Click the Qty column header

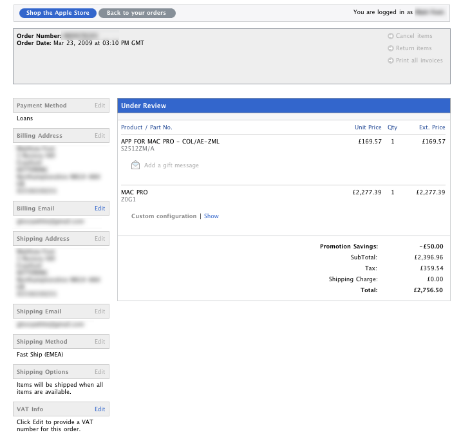click(x=392, y=127)
